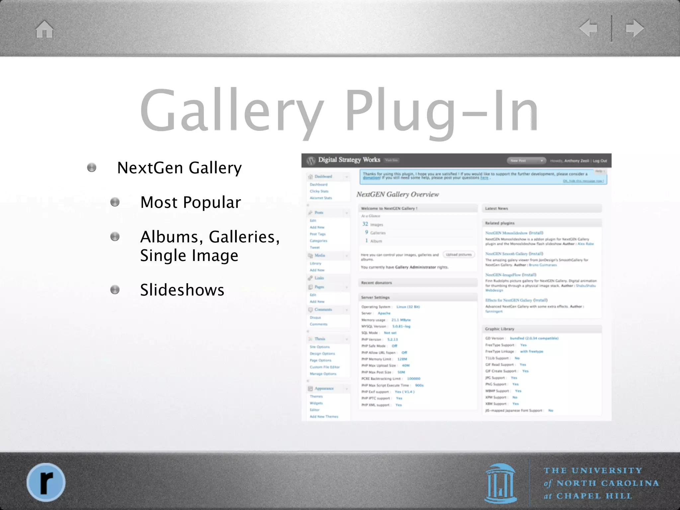Viewport: 680px width, 510px height.
Task: Open Page Options under Thesis
Action: pyautogui.click(x=320, y=360)
